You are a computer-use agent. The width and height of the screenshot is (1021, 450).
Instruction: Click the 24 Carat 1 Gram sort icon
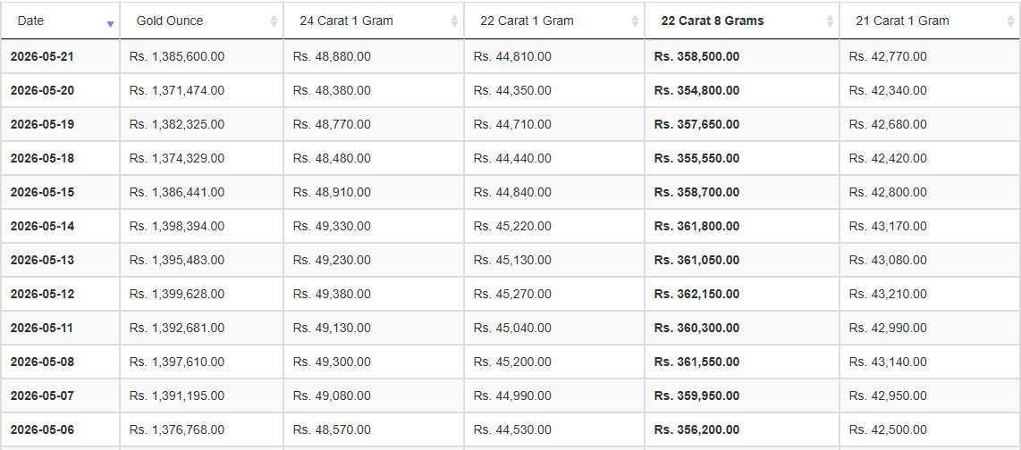coord(454,21)
